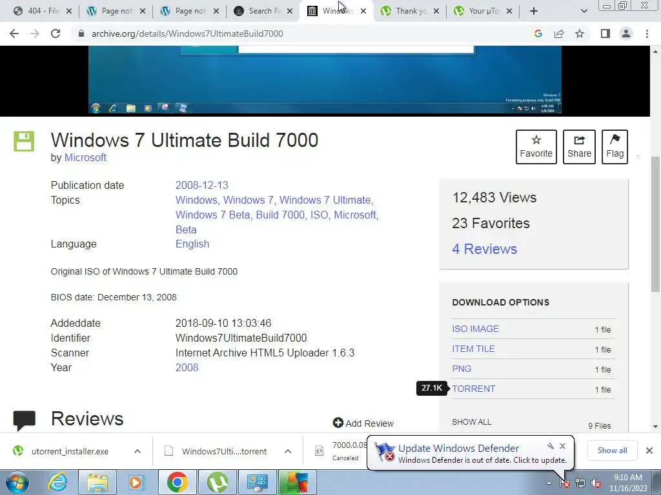
Task: Click SHOW ALL download files
Action: [x=472, y=422]
